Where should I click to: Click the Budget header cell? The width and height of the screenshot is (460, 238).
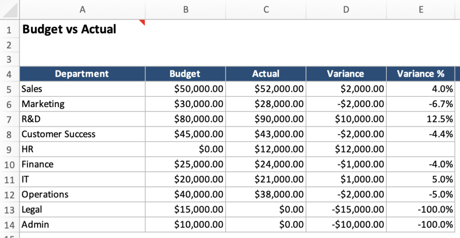pyautogui.click(x=185, y=74)
